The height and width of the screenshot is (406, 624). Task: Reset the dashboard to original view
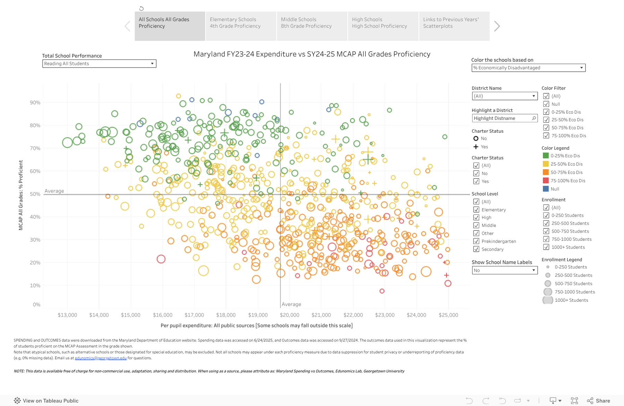coord(502,400)
